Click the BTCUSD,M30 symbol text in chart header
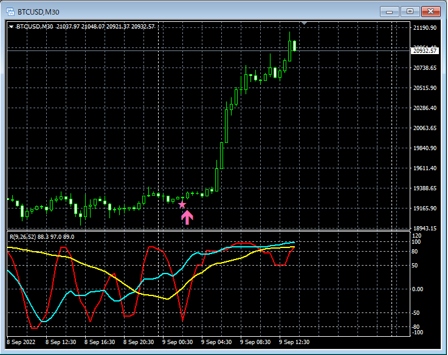 [35, 26]
